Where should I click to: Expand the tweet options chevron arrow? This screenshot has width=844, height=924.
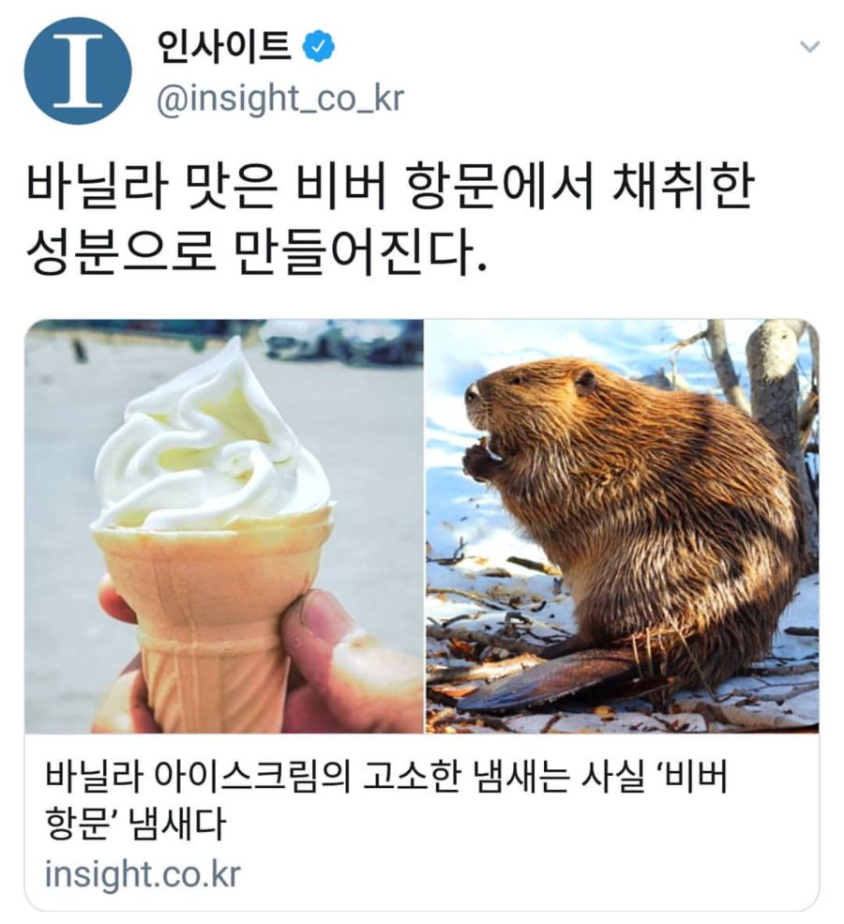(810, 46)
